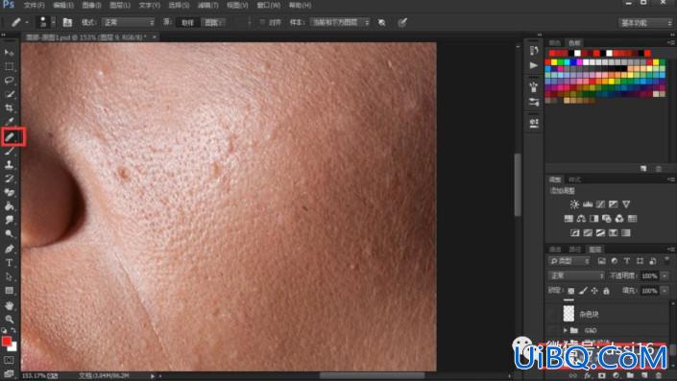Screen dimensions: 677x381
Task: Click the horizontal scrollbar under canvas
Action: pyautogui.click(x=373, y=376)
